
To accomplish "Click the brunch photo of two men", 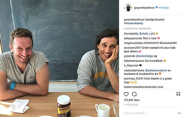I will point(60,59).
